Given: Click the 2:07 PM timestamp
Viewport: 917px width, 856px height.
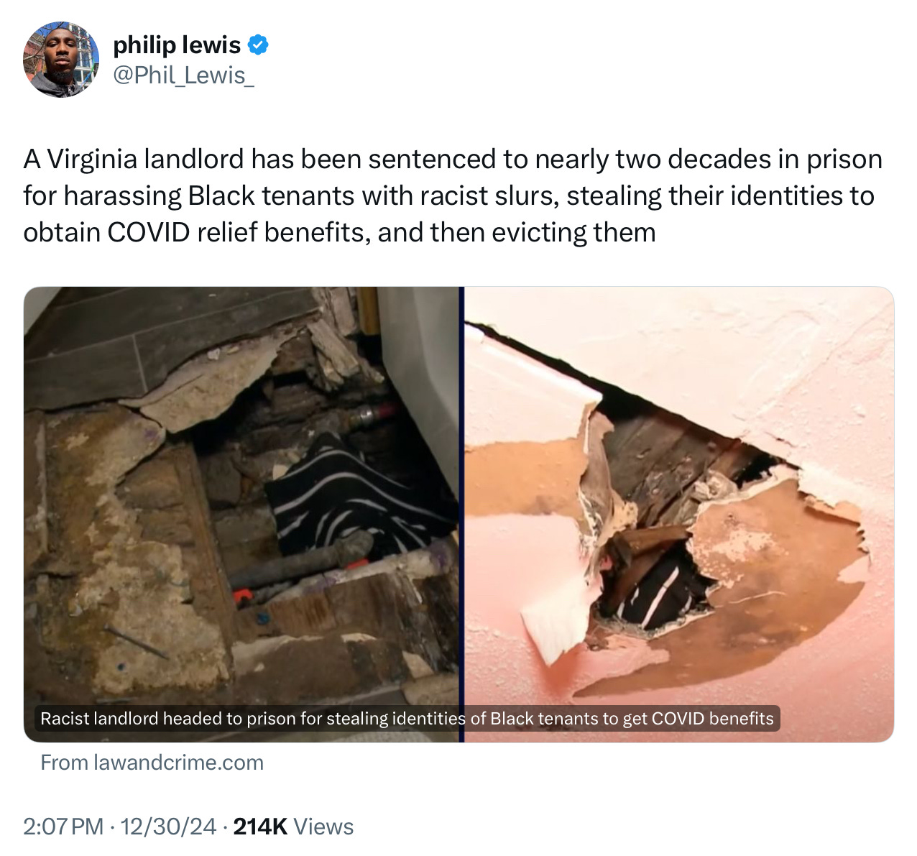Looking at the screenshot, I should coord(63,827).
